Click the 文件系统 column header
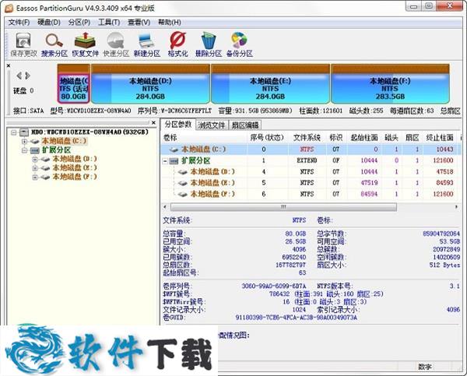Screen dimensions: 467x376 click(307, 138)
